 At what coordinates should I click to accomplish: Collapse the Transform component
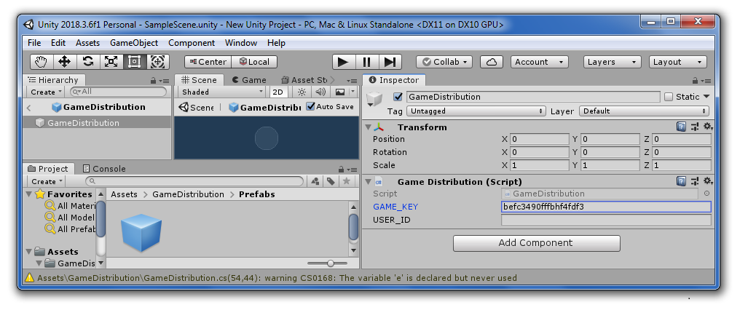pyautogui.click(x=369, y=127)
